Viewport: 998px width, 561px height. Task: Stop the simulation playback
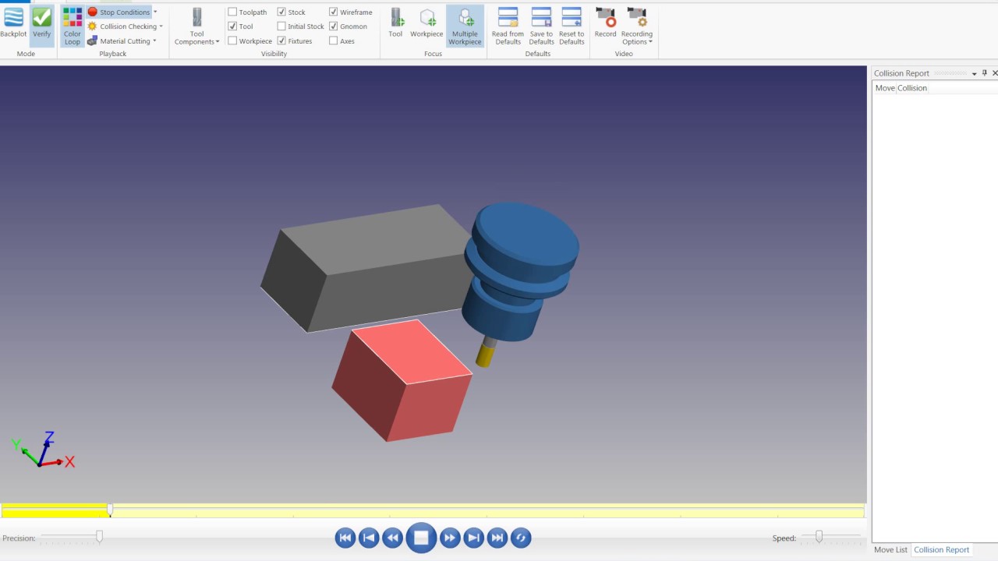coord(421,538)
